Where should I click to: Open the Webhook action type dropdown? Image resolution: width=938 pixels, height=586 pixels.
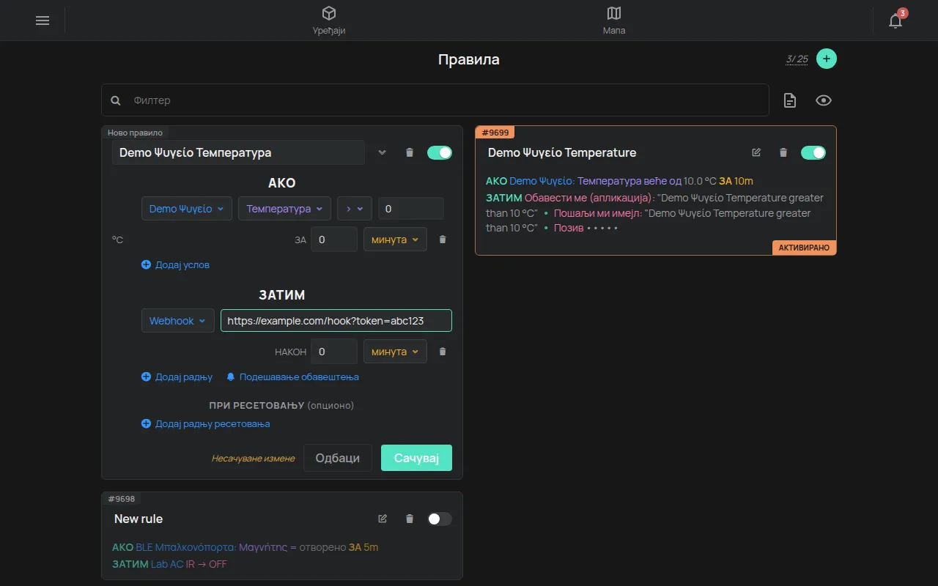click(x=178, y=321)
